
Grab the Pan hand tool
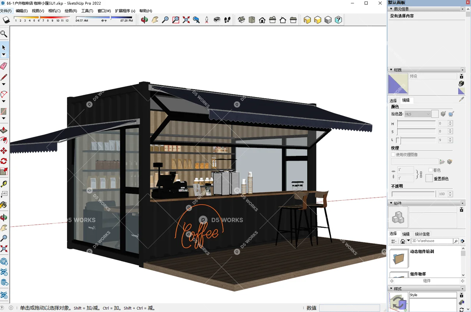4,227
